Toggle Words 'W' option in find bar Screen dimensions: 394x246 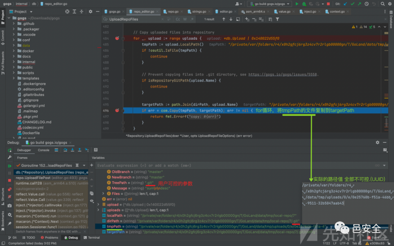click(x=185, y=19)
